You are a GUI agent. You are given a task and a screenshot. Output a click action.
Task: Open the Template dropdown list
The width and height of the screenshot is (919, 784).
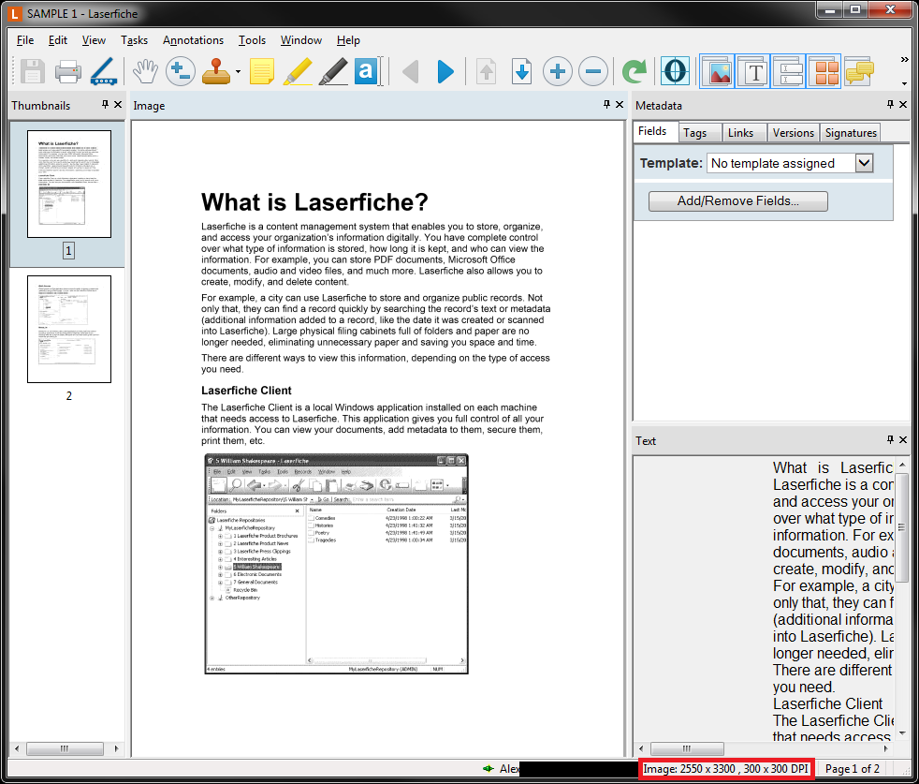[x=864, y=163]
